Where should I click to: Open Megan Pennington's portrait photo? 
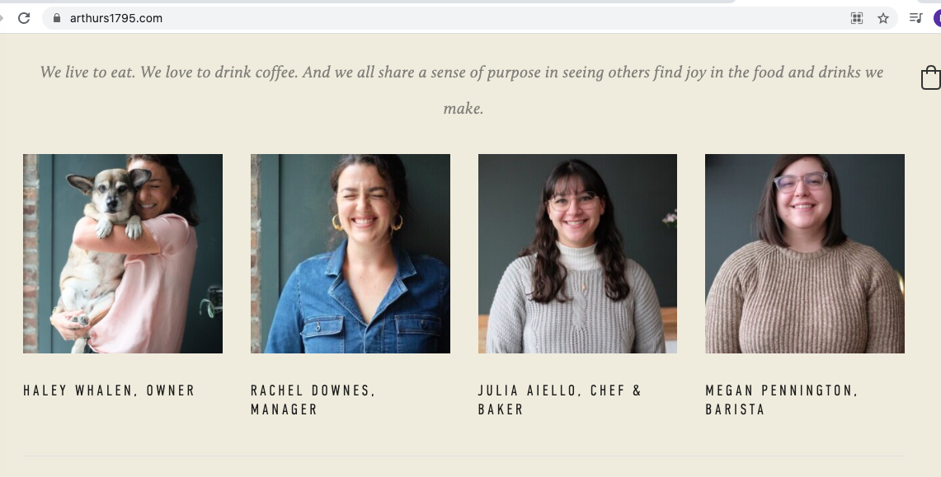click(x=805, y=254)
